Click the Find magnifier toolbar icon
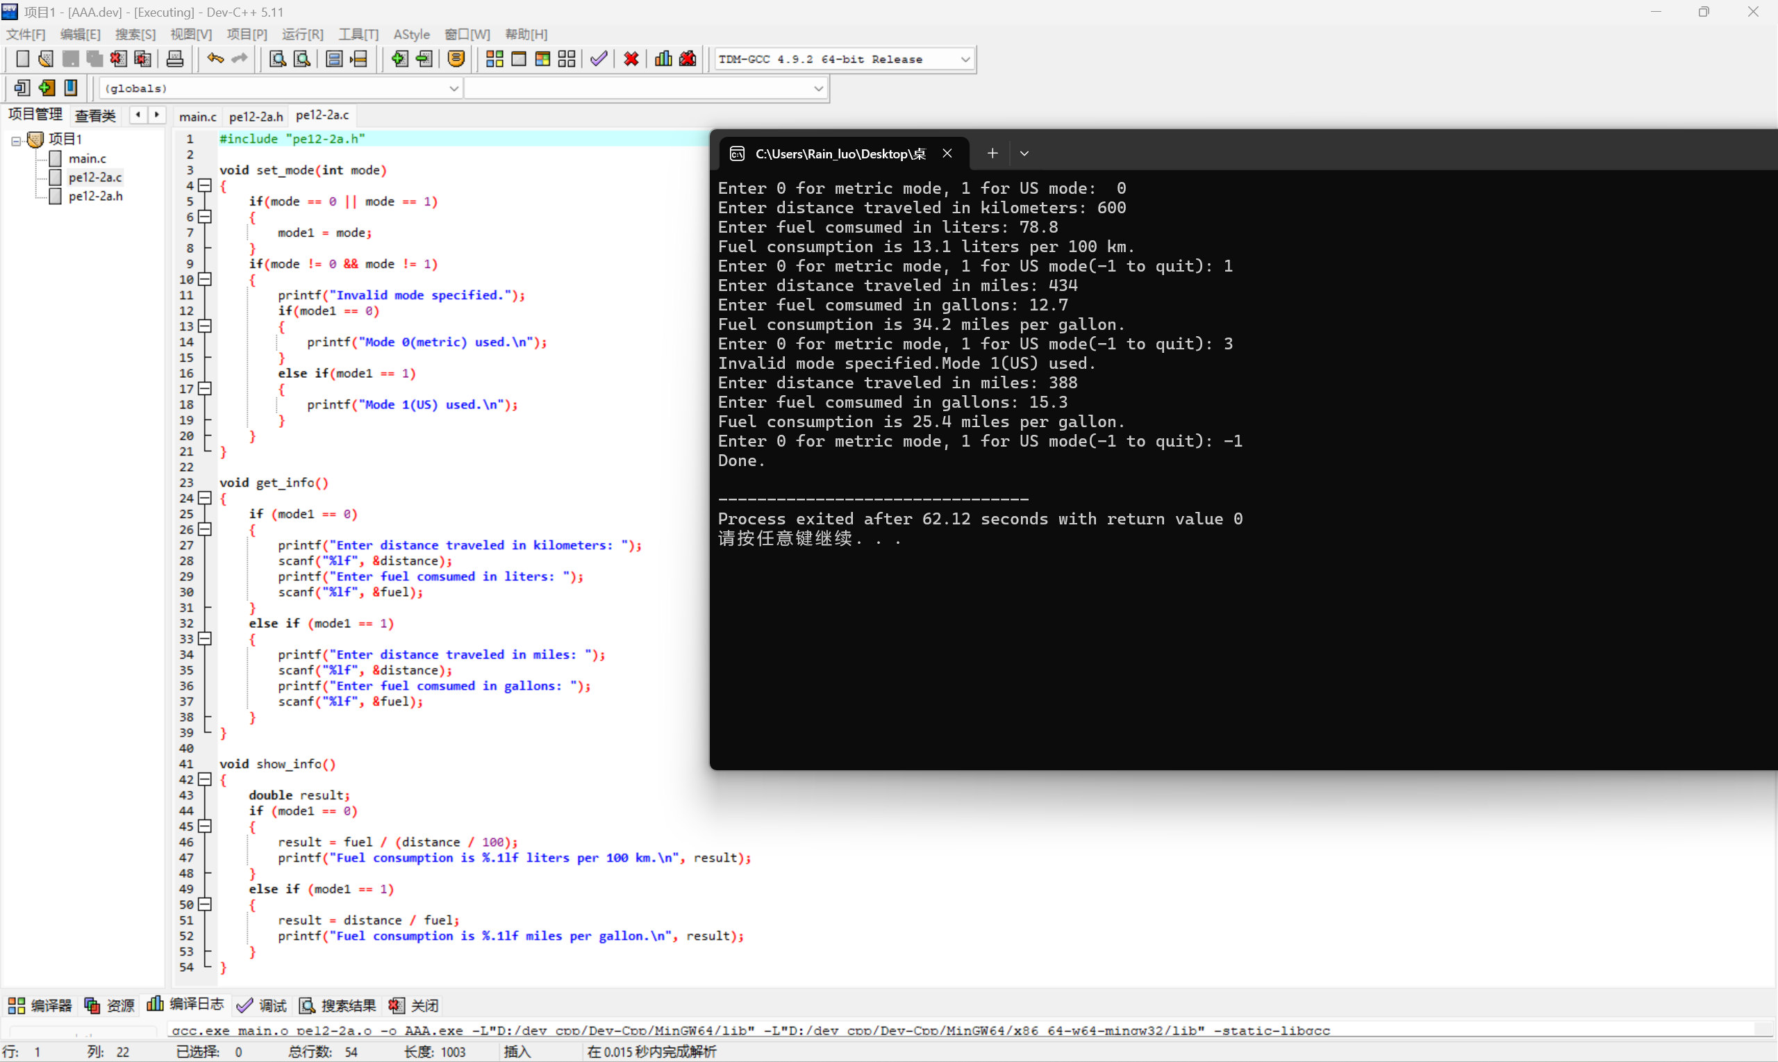1778x1062 pixels. 277,58
